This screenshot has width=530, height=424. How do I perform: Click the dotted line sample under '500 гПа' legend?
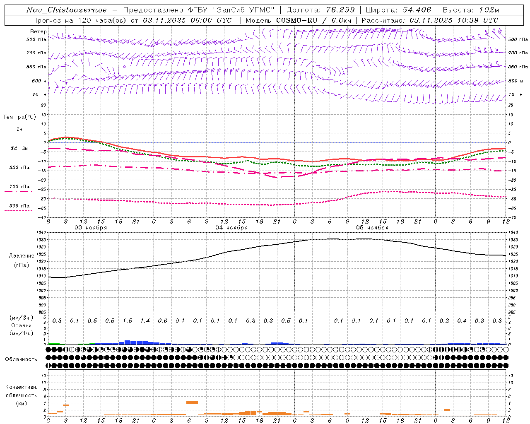click(x=18, y=210)
